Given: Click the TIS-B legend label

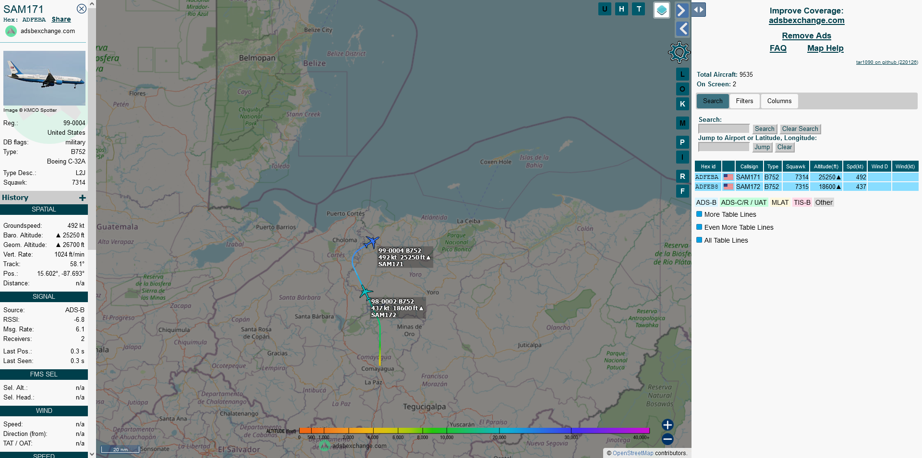Looking at the screenshot, I should click(x=801, y=202).
